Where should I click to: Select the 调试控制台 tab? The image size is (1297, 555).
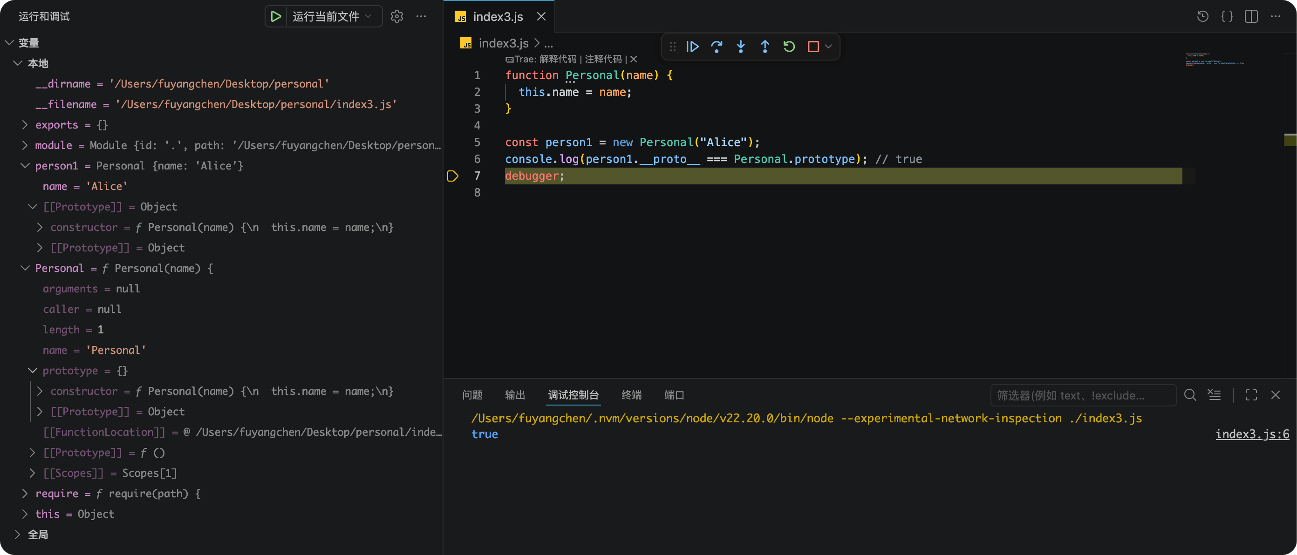coord(573,395)
